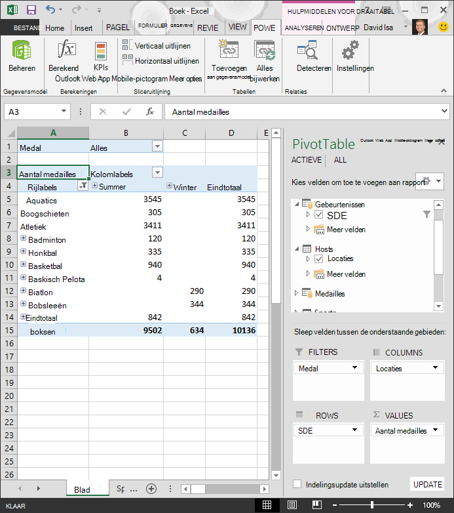Show ALL fields in PivotTable pane
Image resolution: width=454 pixels, height=513 pixels.
(x=340, y=160)
